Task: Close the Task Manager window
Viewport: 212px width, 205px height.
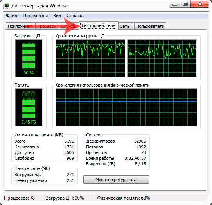Action: coord(200,4)
